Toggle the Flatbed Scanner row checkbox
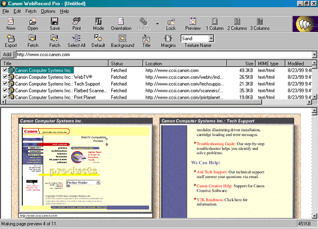The image size is (318, 229). click(x=5, y=90)
